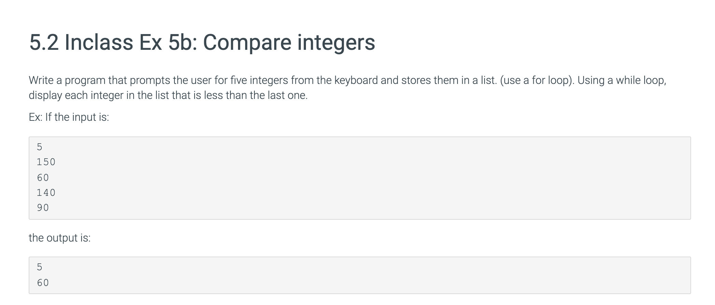
Task: Click the word 'keyboard' in the instructions
Action: click(x=356, y=81)
